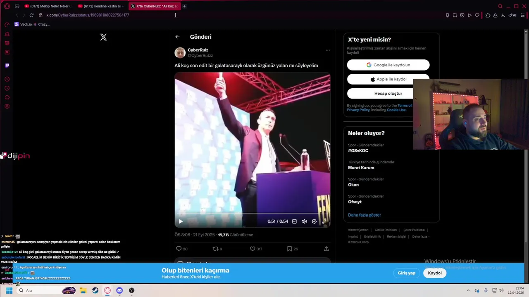Open Extensions cube in the sidebar
Screen dimensions: 529x297
(7, 97)
